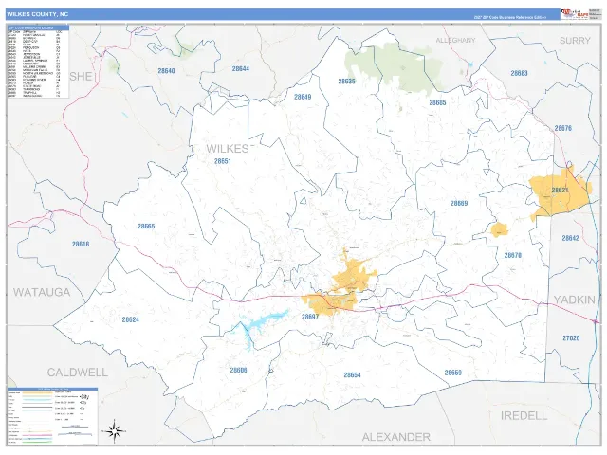Select ZIP code label 28618

pos(81,245)
